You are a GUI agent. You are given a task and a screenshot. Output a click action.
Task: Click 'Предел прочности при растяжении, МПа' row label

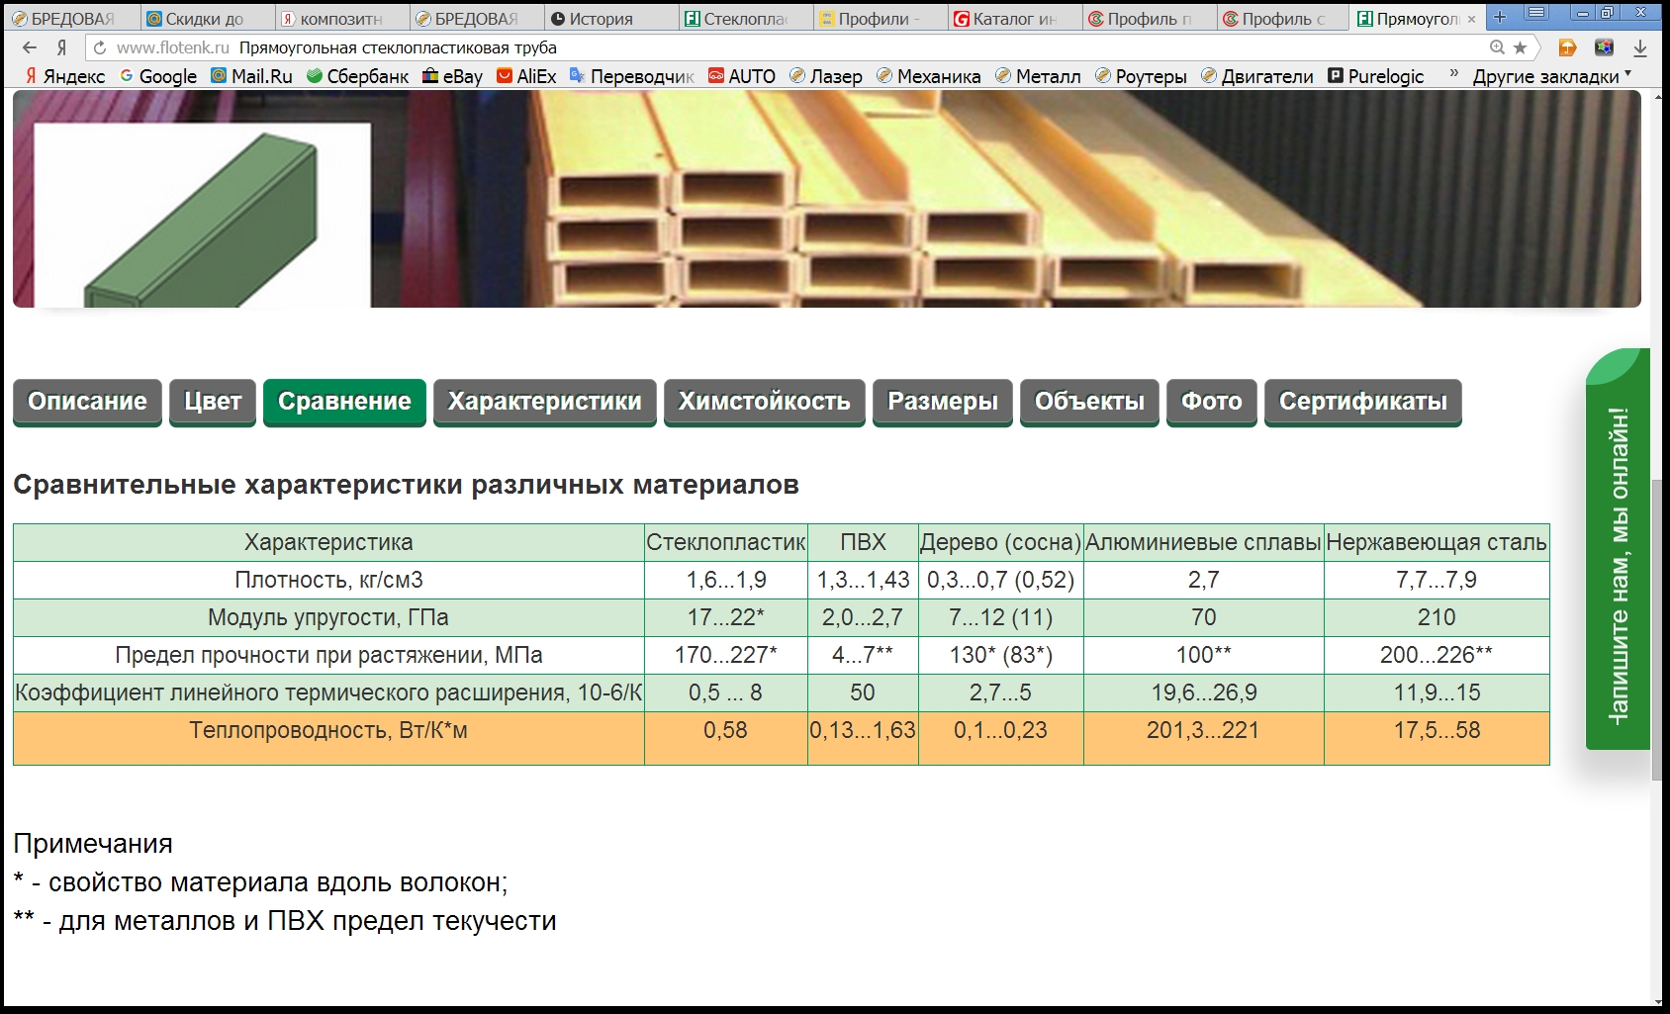(x=328, y=655)
